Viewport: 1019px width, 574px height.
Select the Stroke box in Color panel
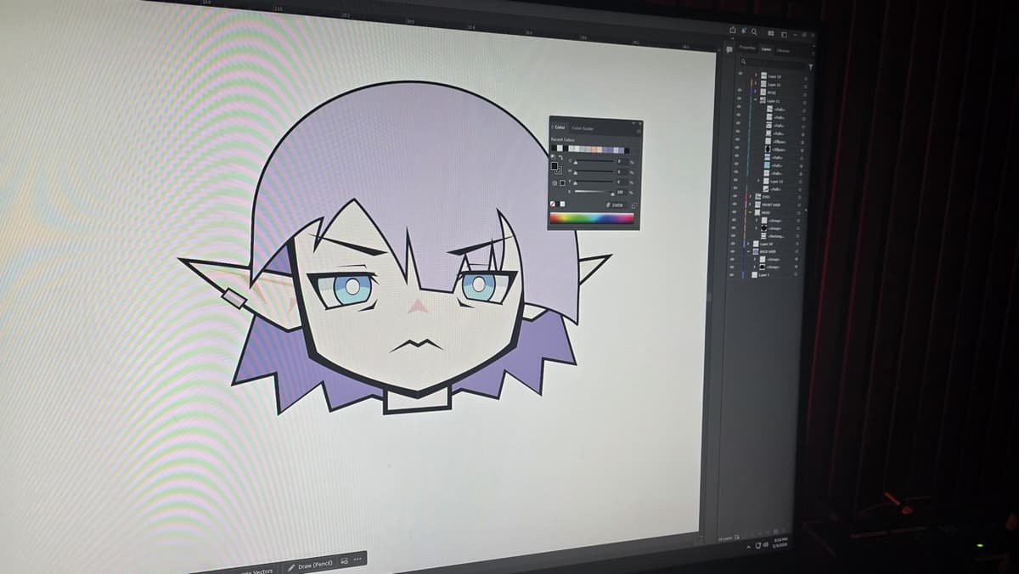pyautogui.click(x=559, y=171)
